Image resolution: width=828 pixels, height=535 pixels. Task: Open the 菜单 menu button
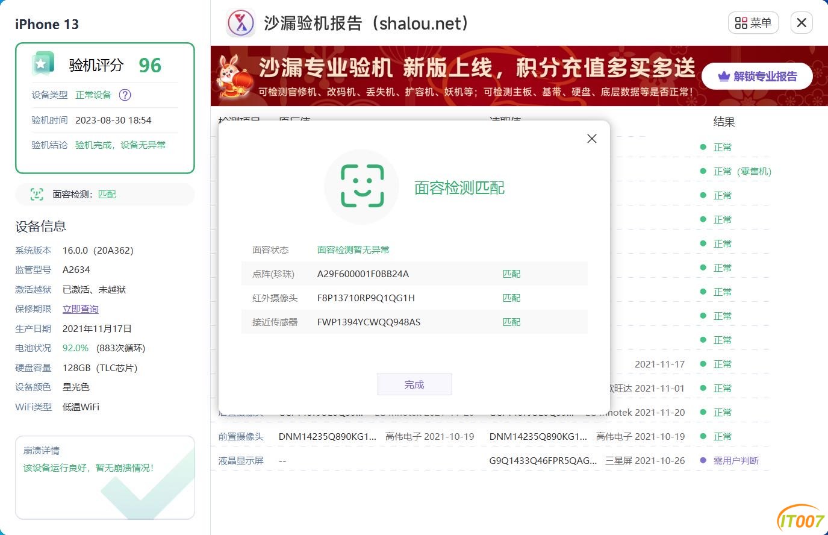point(753,23)
